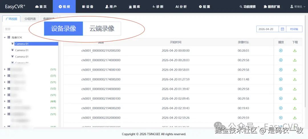
Task: Open the 图库 navigation item
Action: point(134,7)
